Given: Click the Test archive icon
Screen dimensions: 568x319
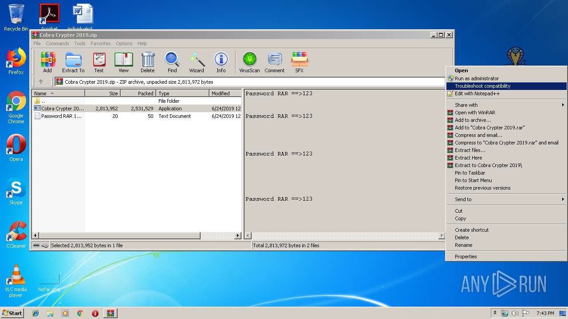Looking at the screenshot, I should (99, 62).
